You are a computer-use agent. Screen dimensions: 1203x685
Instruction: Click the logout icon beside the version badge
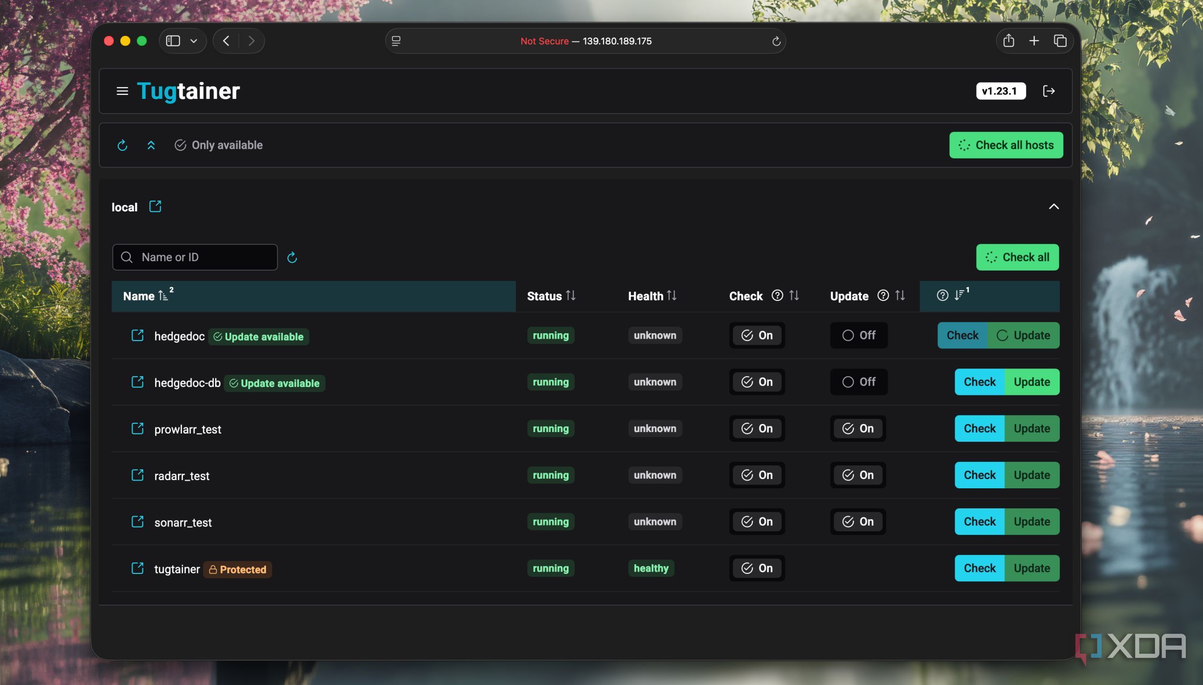click(1048, 91)
